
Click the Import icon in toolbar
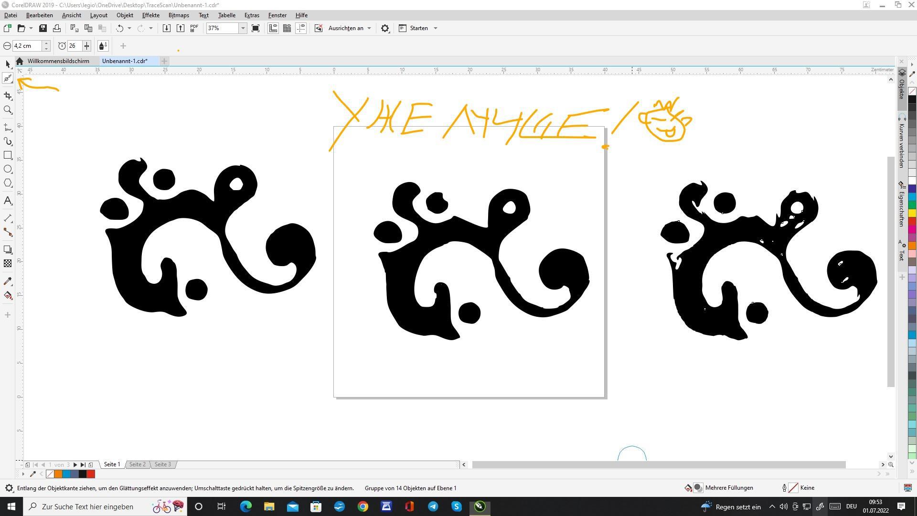pyautogui.click(x=166, y=28)
